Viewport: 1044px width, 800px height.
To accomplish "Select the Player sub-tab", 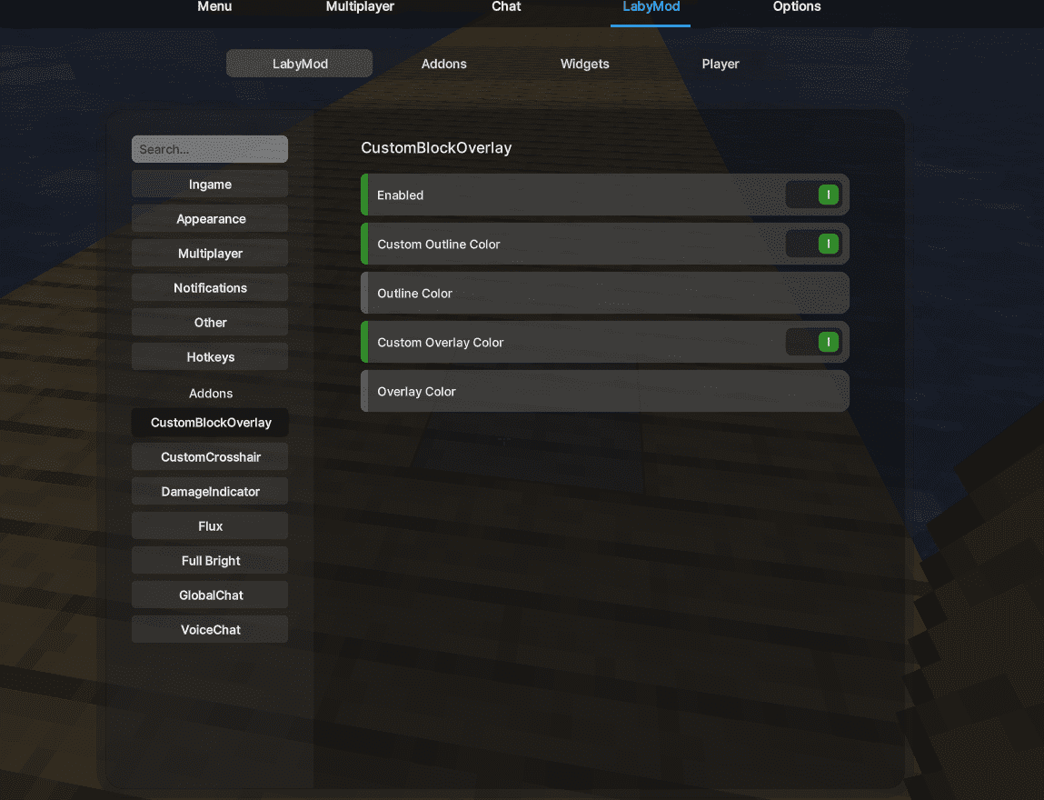I will [x=721, y=64].
